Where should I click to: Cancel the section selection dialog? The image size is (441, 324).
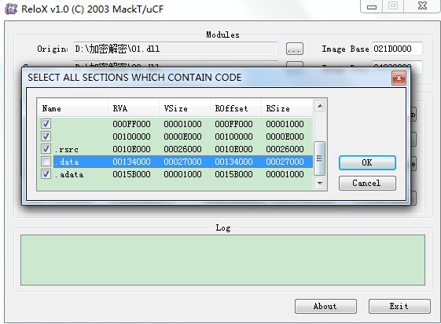point(367,183)
